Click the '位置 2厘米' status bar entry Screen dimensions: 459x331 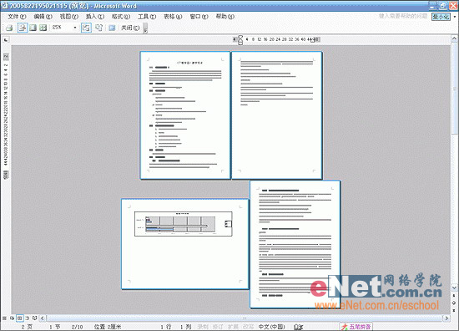click(x=108, y=327)
